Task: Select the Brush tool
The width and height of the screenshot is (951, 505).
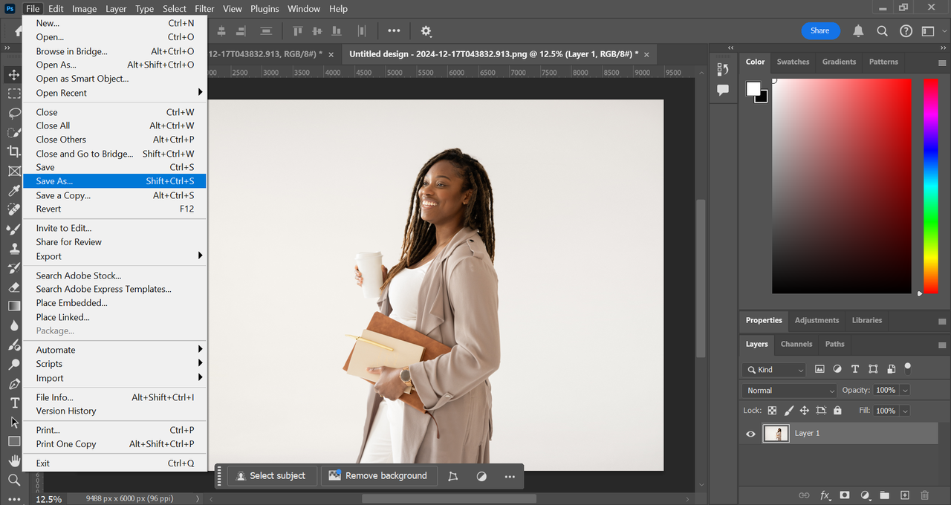Action: 14,229
